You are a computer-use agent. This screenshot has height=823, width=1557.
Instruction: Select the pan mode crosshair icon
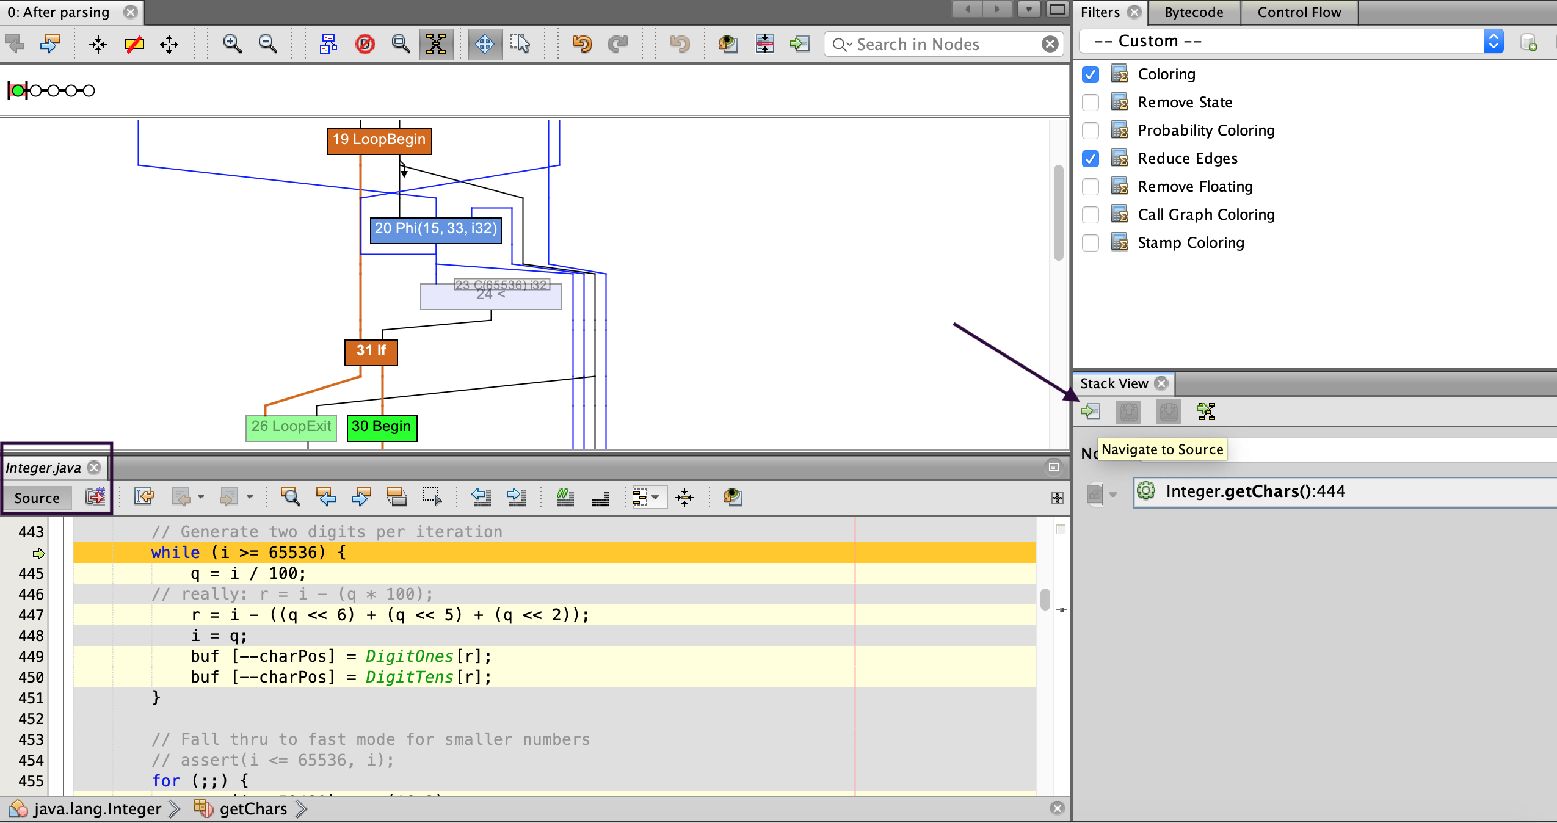pos(485,44)
